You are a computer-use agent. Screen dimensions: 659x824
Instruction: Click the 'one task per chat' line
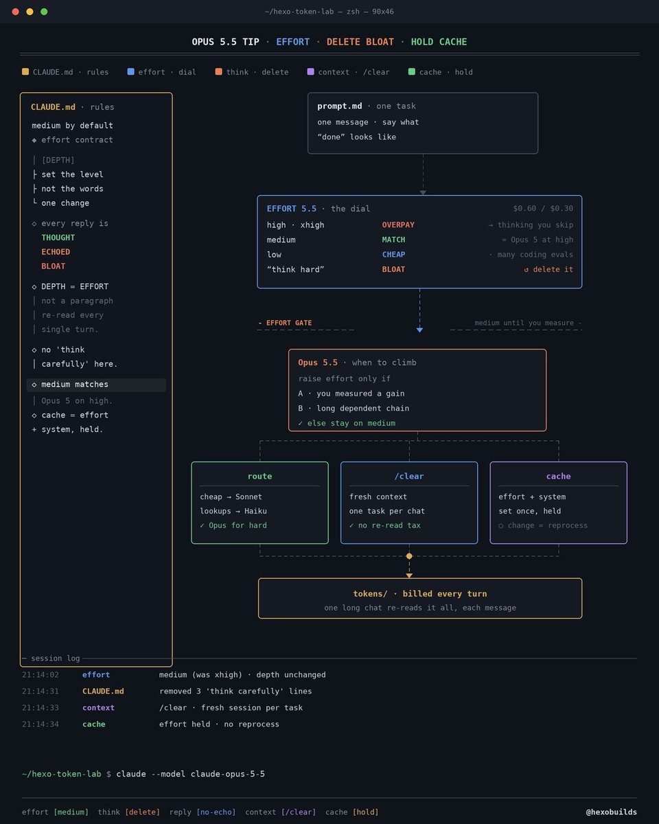click(387, 512)
